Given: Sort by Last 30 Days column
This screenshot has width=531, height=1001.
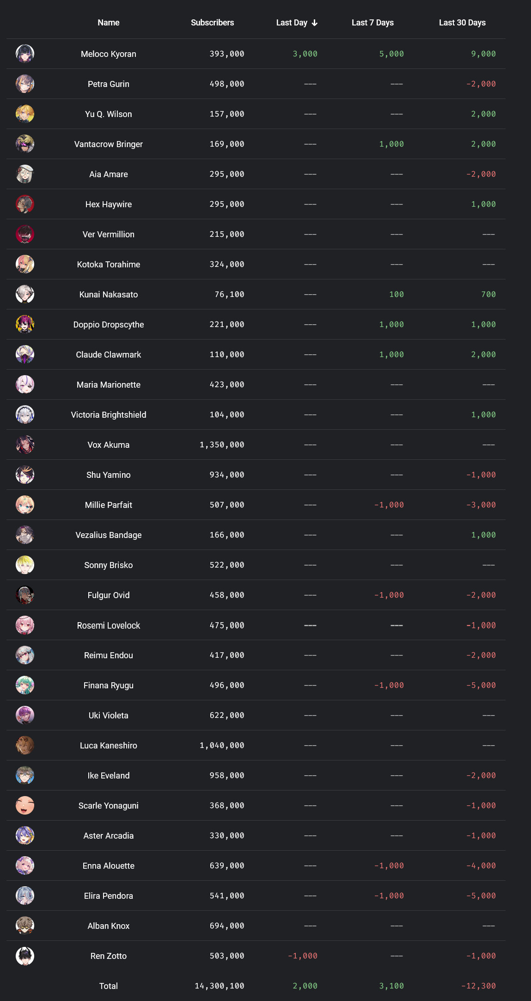Looking at the screenshot, I should (x=462, y=23).
